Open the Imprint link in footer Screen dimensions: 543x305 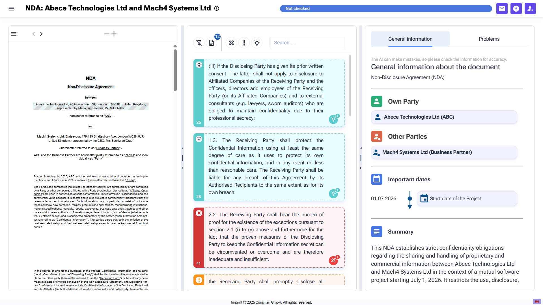[x=236, y=302]
